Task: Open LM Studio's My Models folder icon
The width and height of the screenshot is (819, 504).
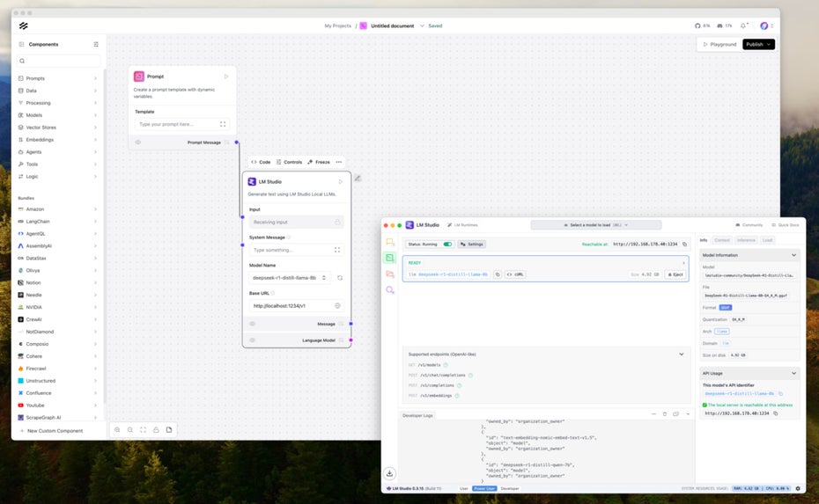Action: pos(389,274)
